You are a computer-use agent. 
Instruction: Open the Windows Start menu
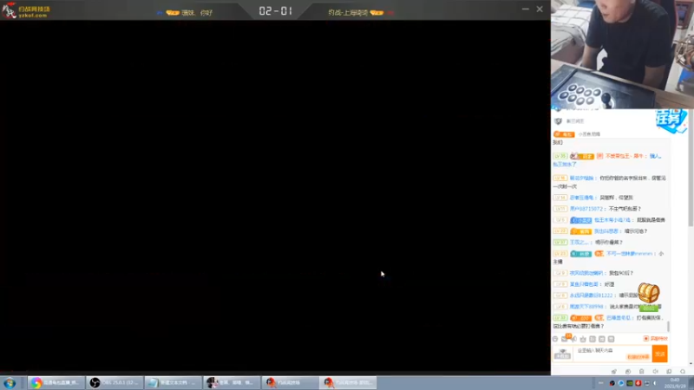pos(10,383)
